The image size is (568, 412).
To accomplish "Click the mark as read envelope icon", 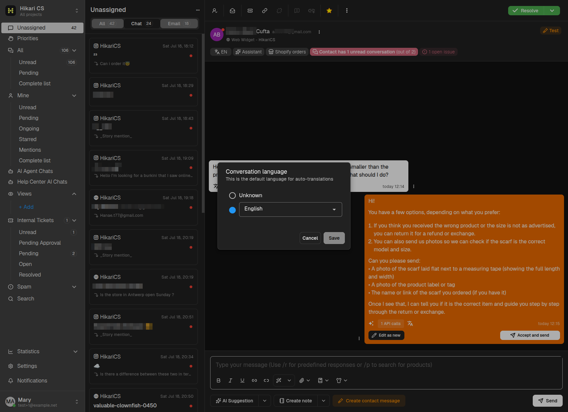I will coord(232,11).
